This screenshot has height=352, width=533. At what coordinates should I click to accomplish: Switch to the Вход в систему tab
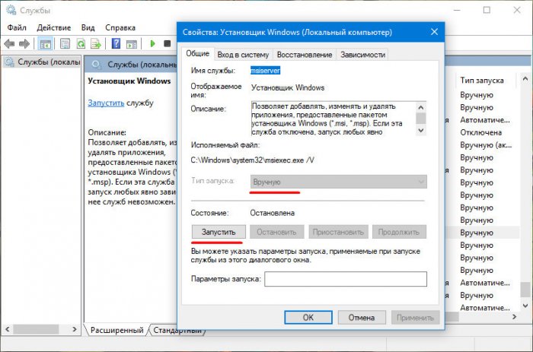243,55
